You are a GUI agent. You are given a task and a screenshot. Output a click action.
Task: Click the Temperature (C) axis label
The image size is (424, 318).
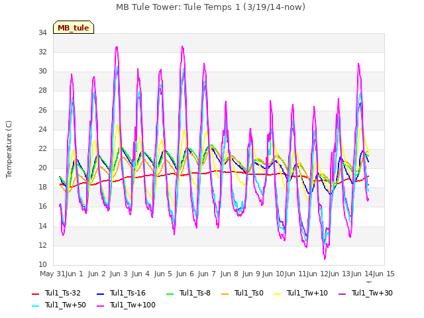click(x=9, y=149)
